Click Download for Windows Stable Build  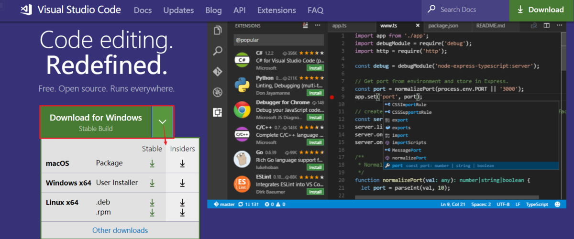pyautogui.click(x=96, y=122)
